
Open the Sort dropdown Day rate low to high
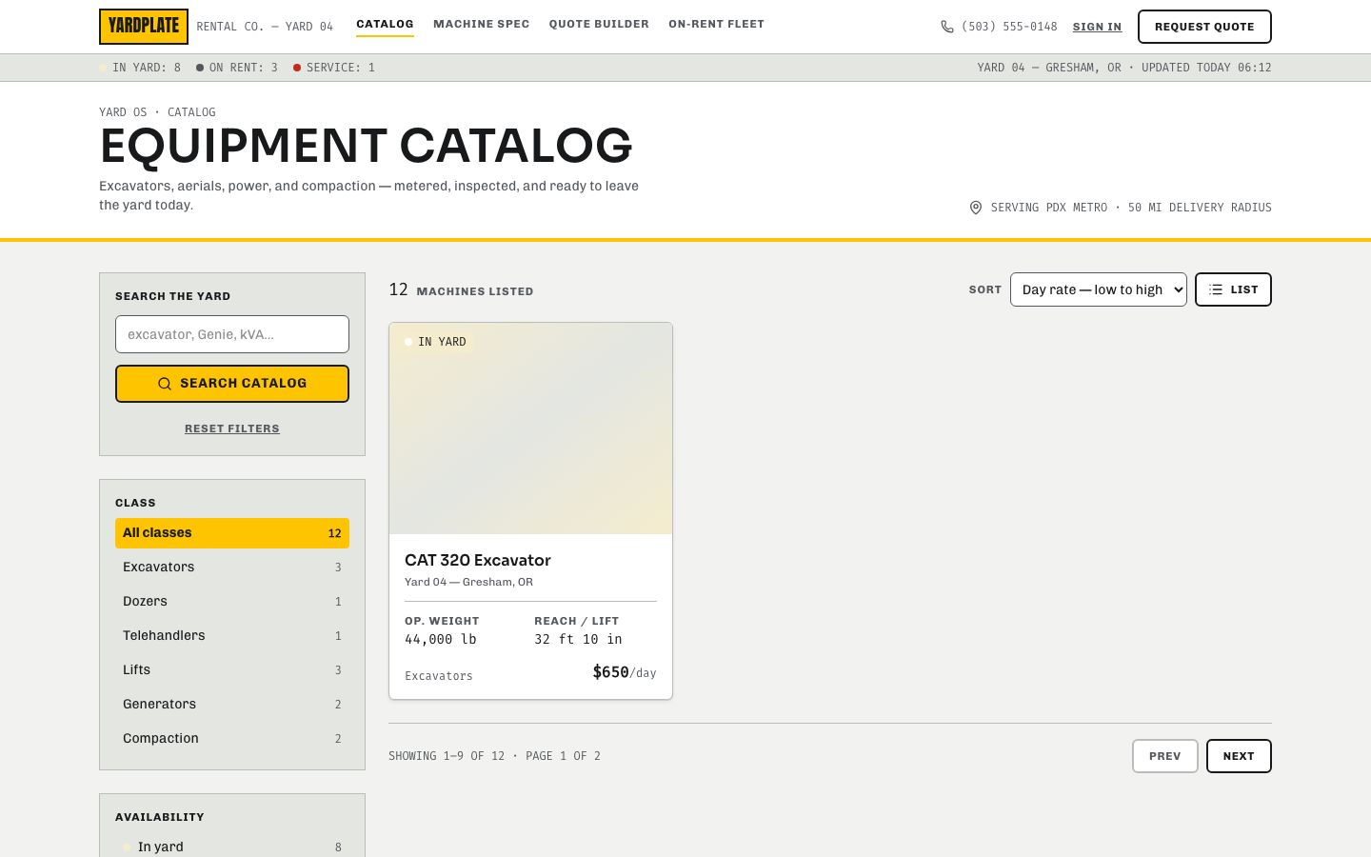[x=1099, y=289]
